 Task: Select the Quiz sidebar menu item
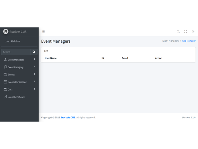(x=19, y=89)
